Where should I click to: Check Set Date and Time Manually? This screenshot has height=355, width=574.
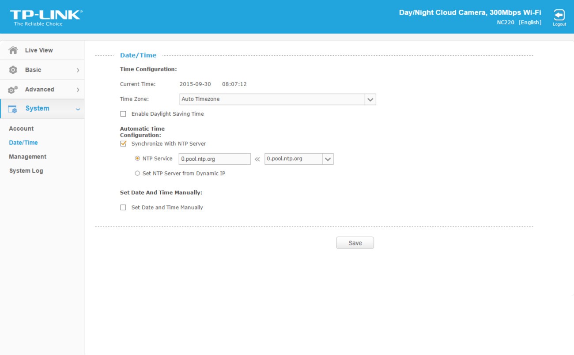coord(123,208)
